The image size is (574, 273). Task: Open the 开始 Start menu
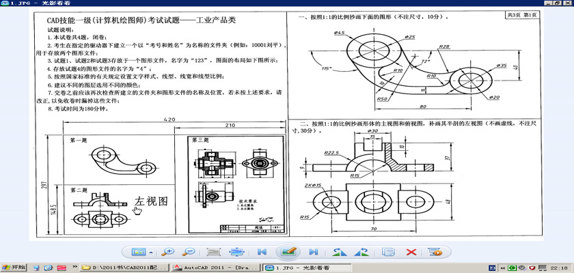click(x=14, y=268)
